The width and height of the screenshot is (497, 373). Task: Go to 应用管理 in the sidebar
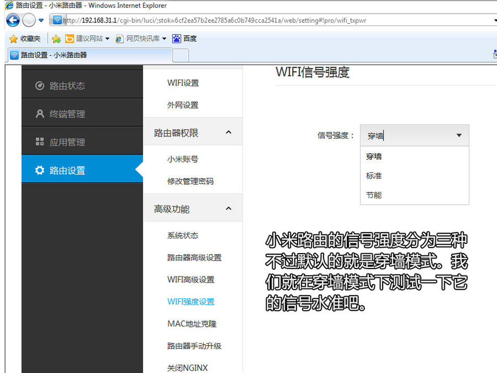click(83, 142)
